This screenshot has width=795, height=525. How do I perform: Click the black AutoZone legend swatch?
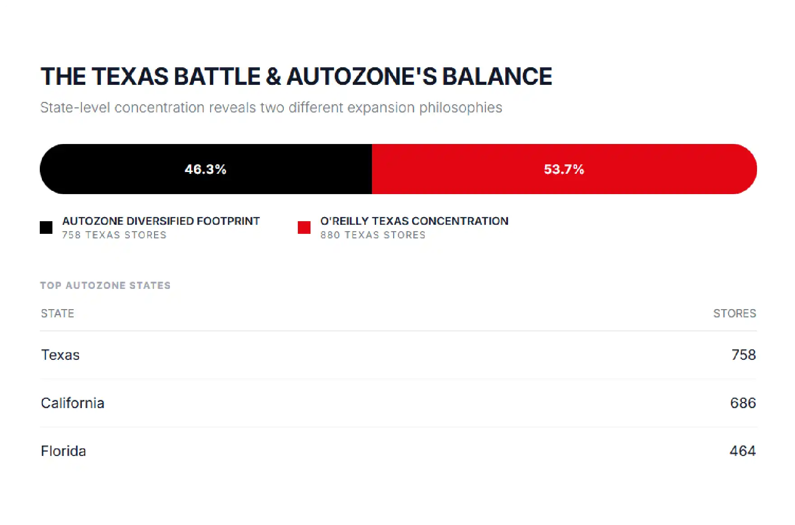tap(46, 228)
